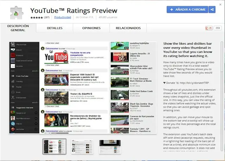The image size is (225, 161).
Task: Click 'Youtube no es una competición' title
Action: tap(80, 54)
